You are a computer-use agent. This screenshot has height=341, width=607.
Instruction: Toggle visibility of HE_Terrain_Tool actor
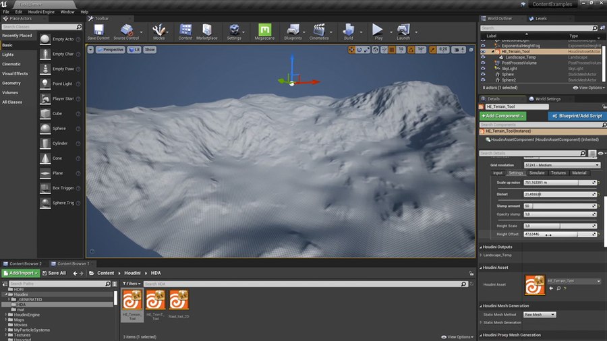click(x=483, y=51)
